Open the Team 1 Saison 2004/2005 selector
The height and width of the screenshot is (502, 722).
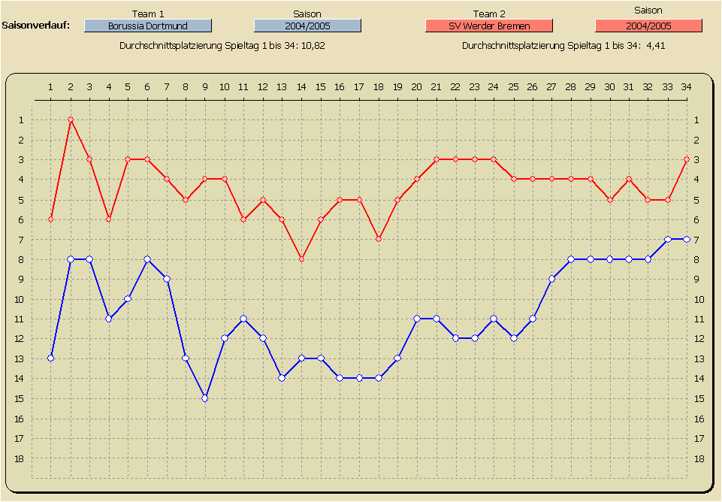(x=307, y=26)
